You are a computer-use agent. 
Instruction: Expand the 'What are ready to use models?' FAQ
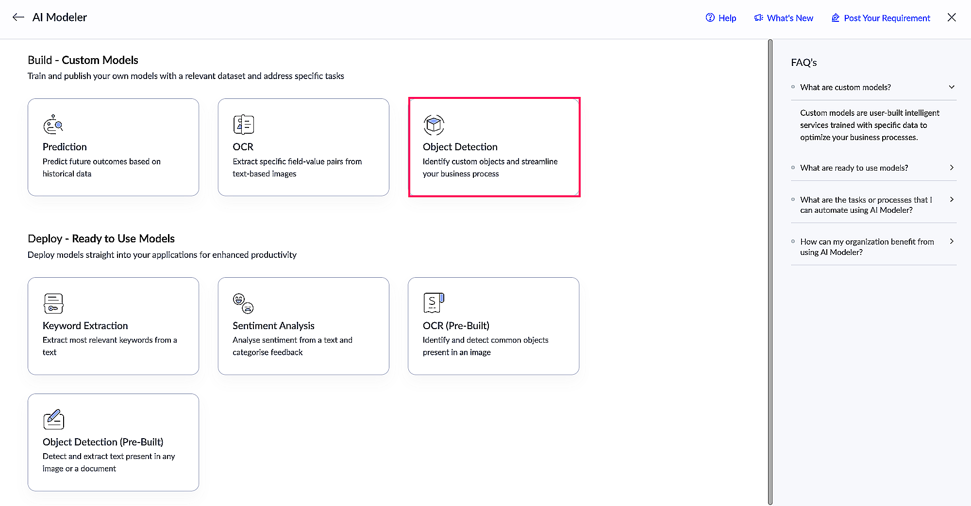pyautogui.click(x=952, y=168)
